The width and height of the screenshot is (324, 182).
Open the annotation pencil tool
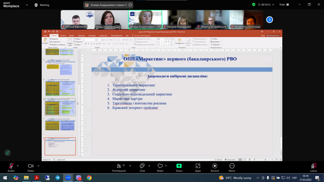tap(8, 153)
